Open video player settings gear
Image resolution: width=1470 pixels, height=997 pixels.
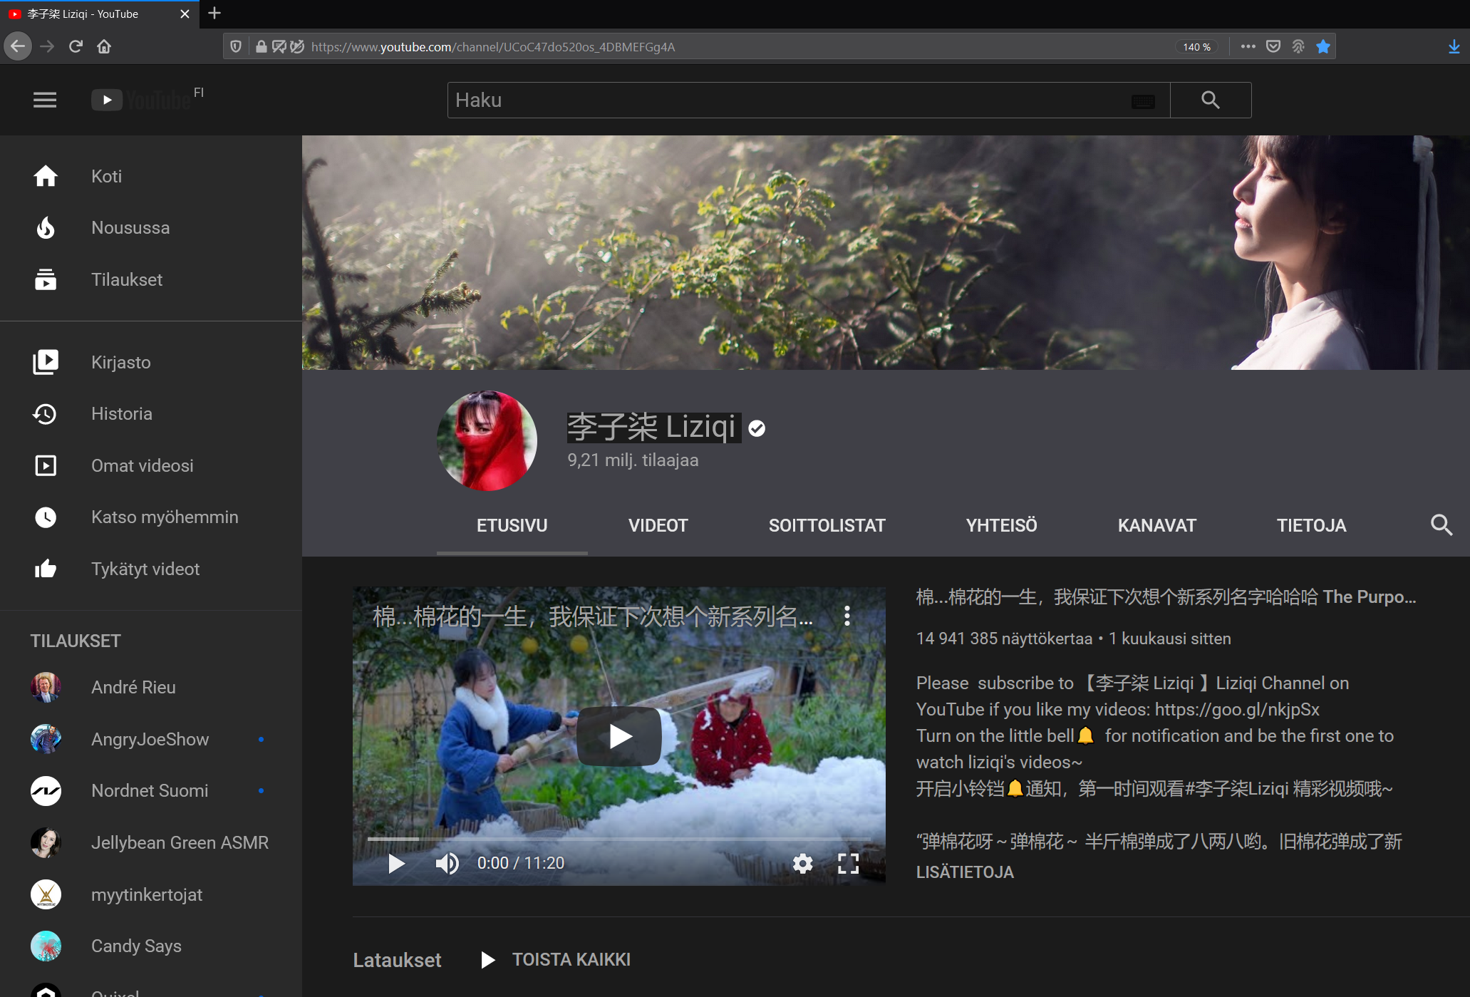802,863
